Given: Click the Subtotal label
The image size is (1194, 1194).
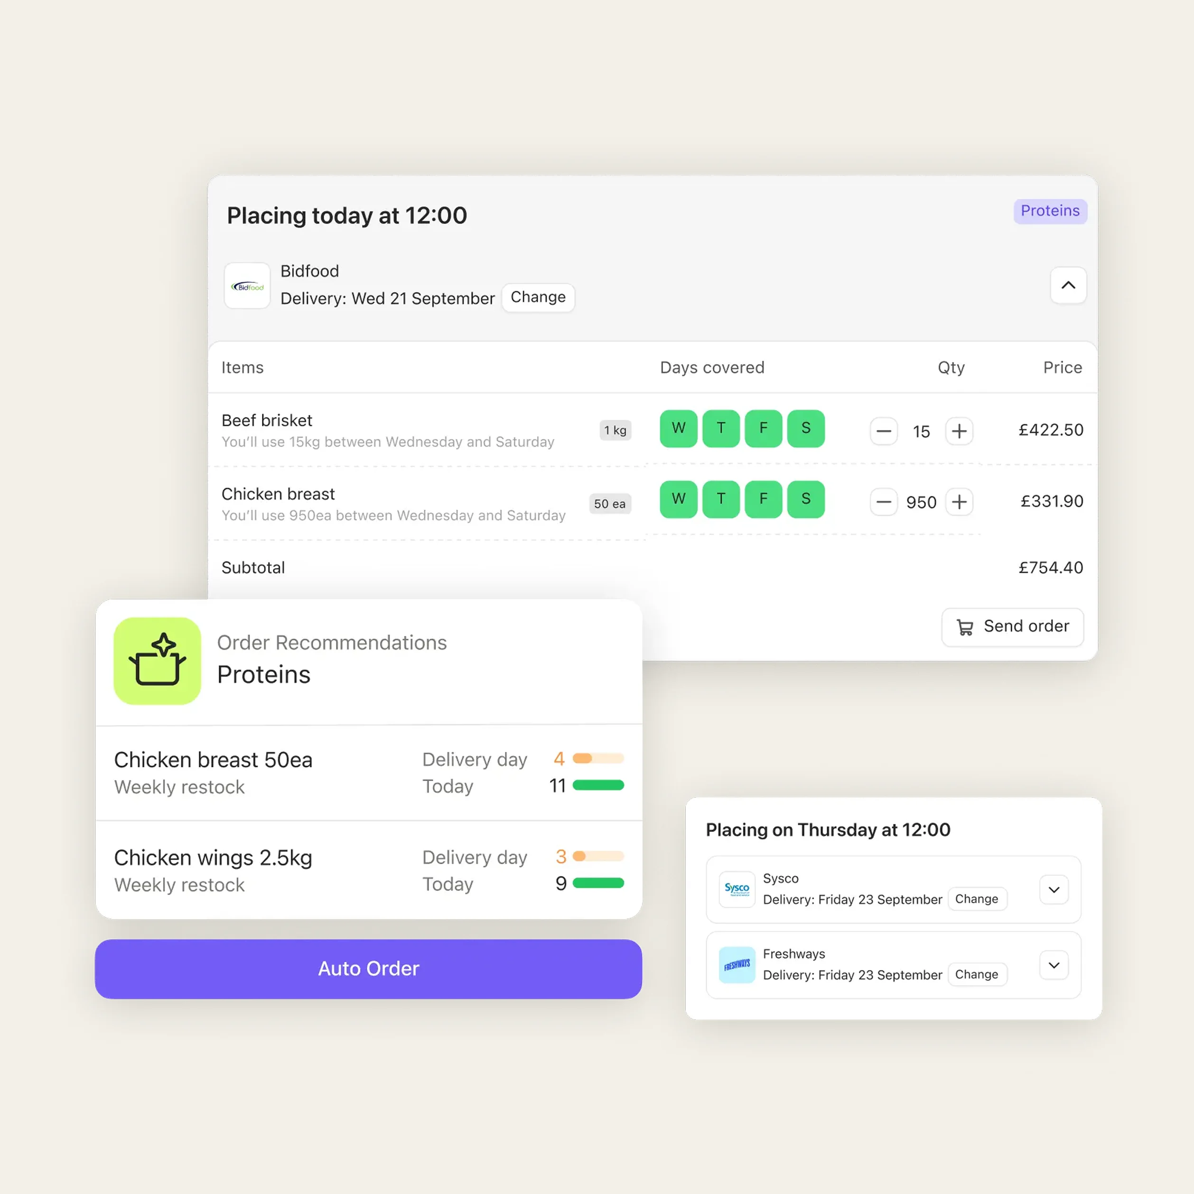Looking at the screenshot, I should click(x=253, y=567).
